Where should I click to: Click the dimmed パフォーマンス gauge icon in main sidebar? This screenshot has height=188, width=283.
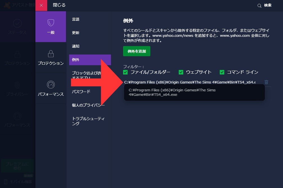point(17,116)
